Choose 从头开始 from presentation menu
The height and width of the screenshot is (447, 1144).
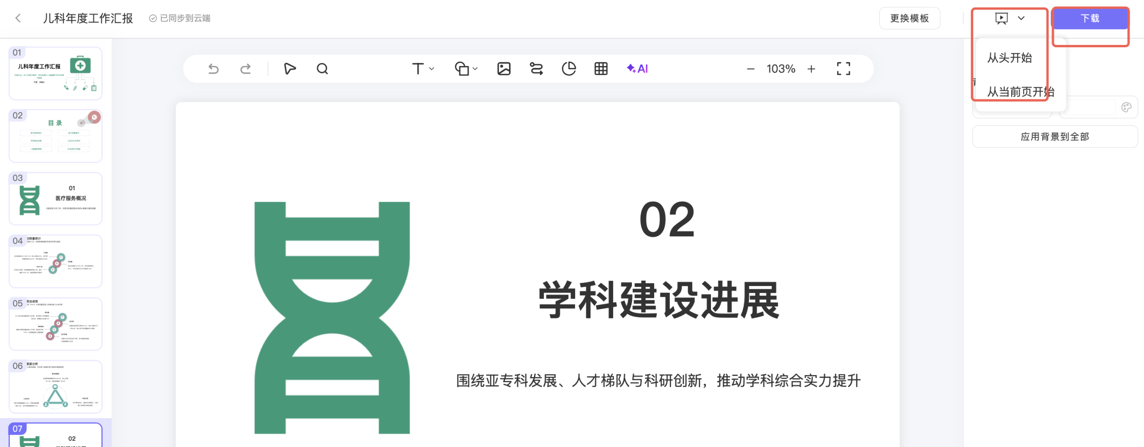pos(1009,58)
